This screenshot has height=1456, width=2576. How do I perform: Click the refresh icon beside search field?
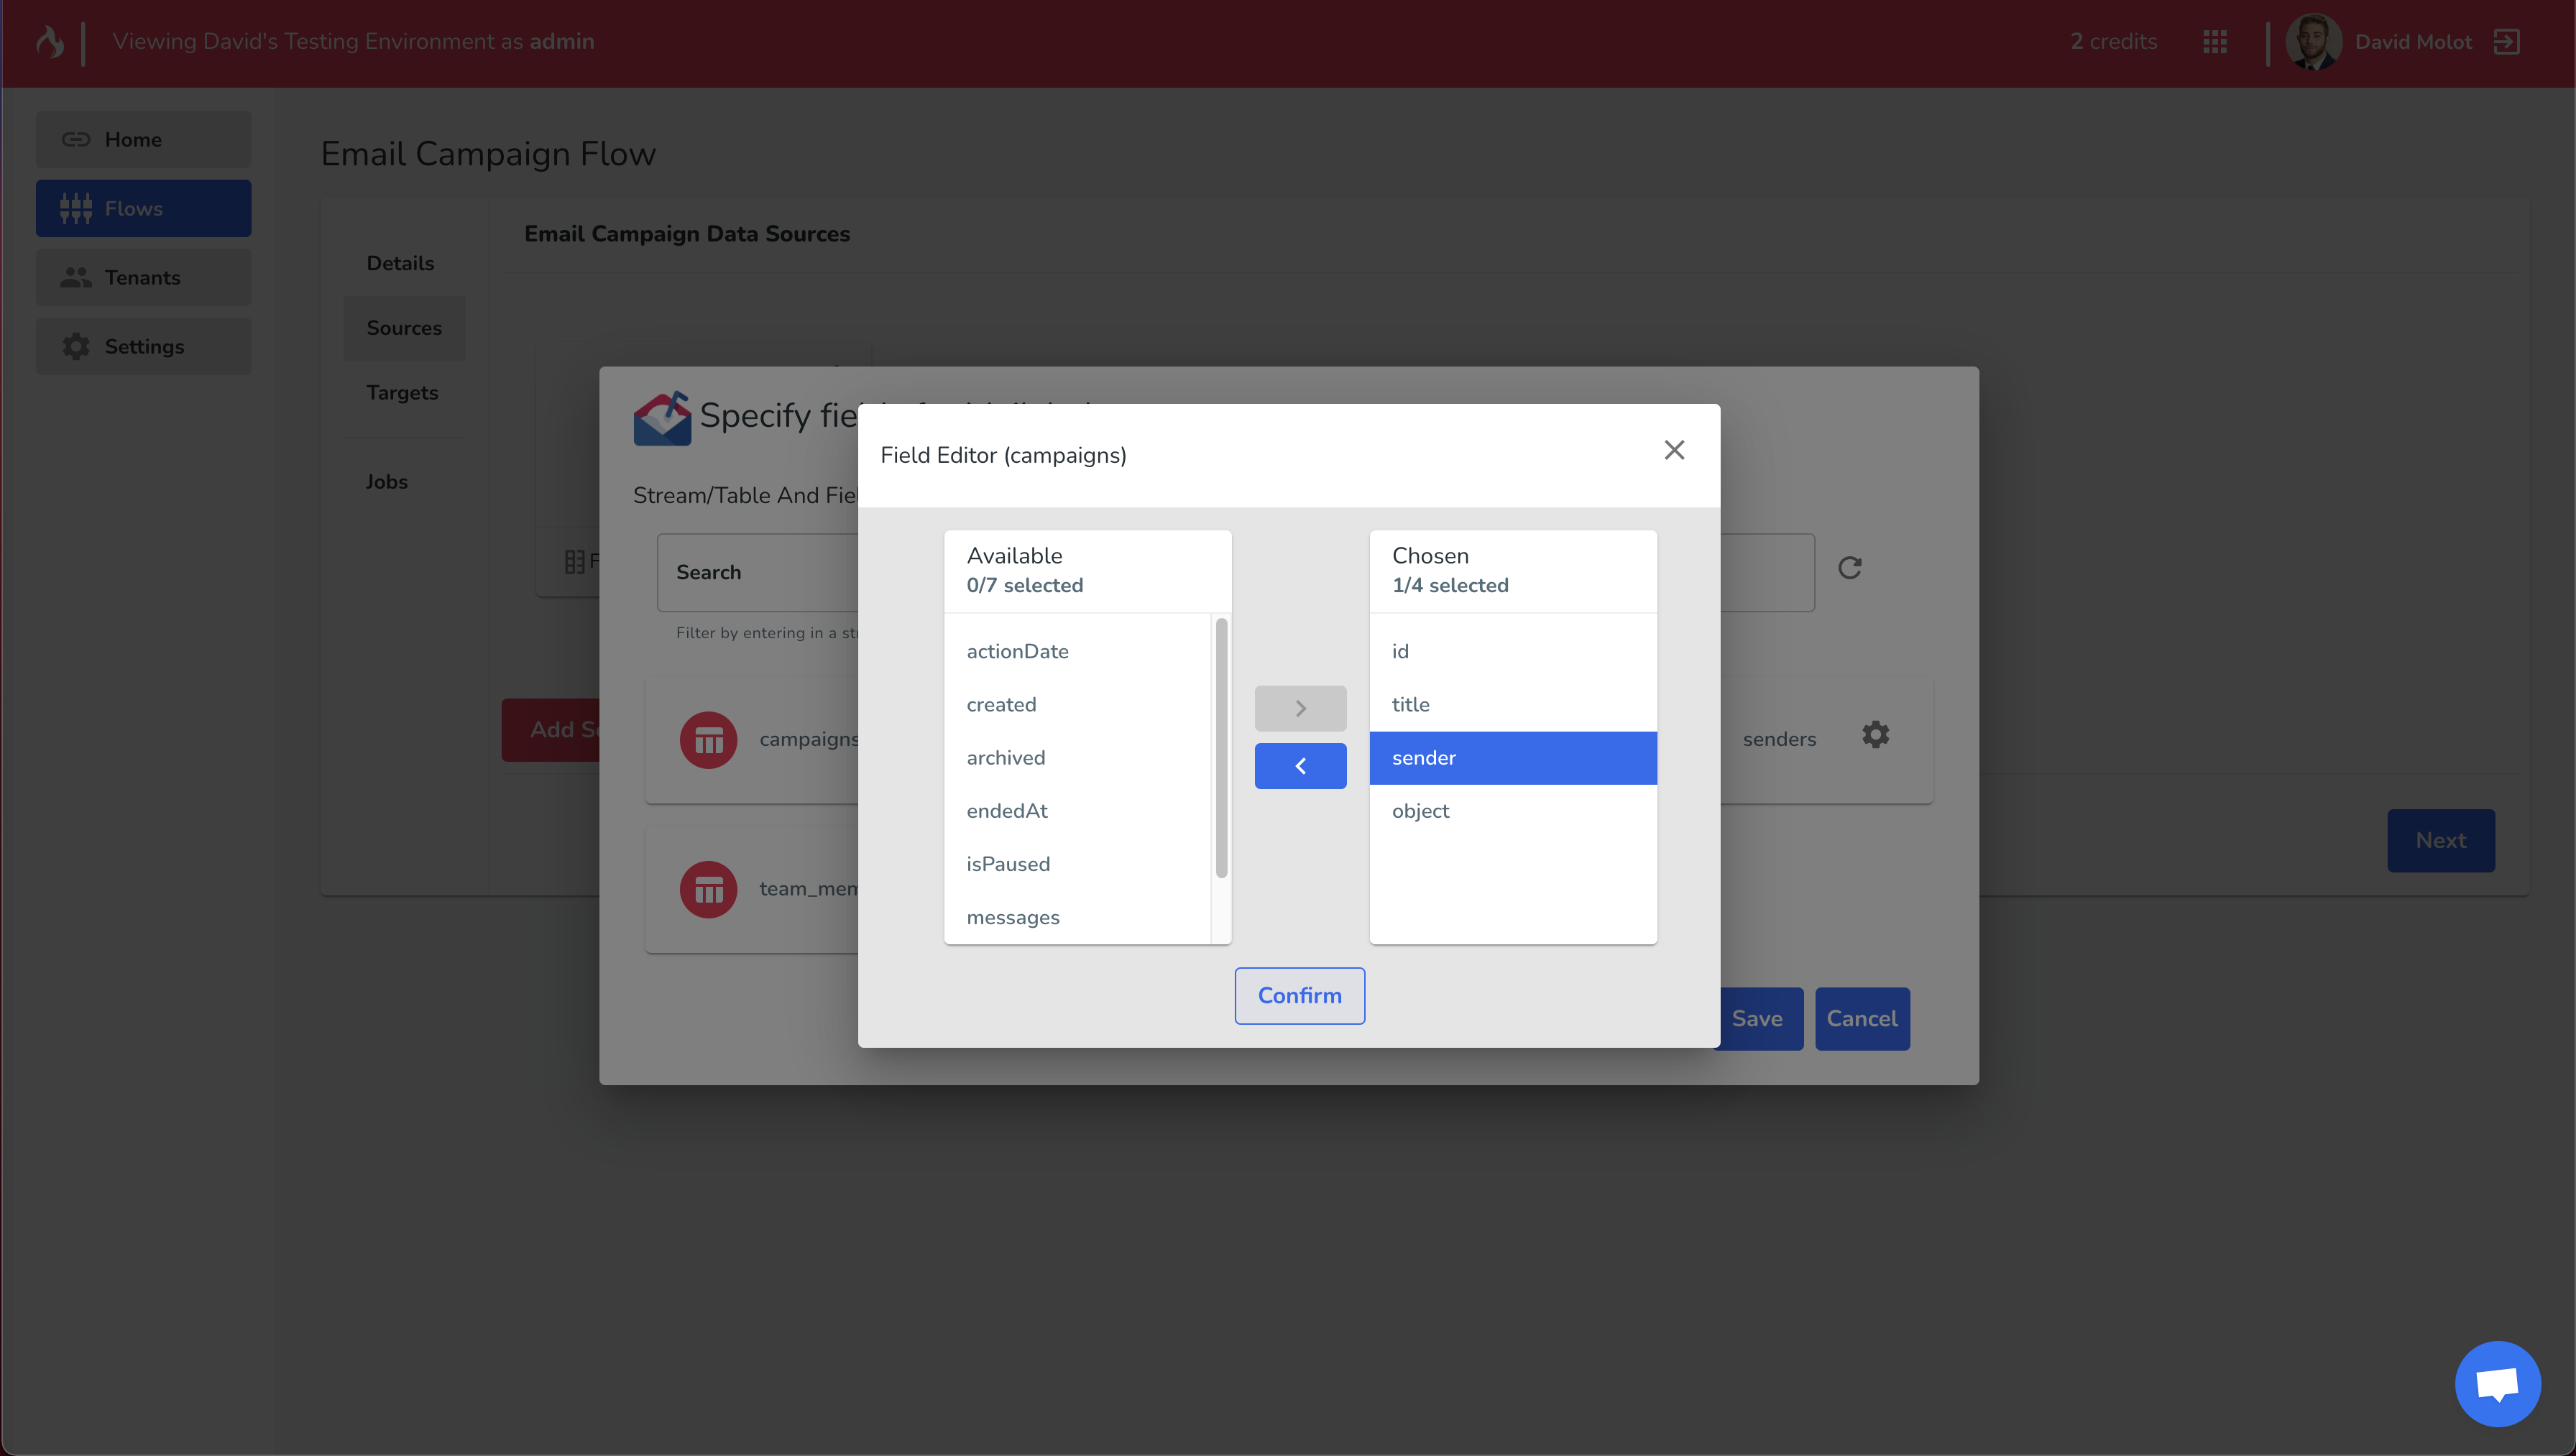[1849, 568]
